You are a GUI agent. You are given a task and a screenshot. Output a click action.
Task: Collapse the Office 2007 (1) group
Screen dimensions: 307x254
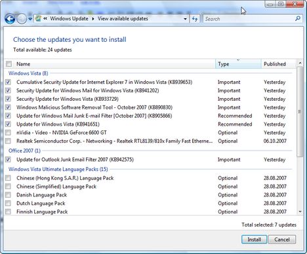point(24,151)
